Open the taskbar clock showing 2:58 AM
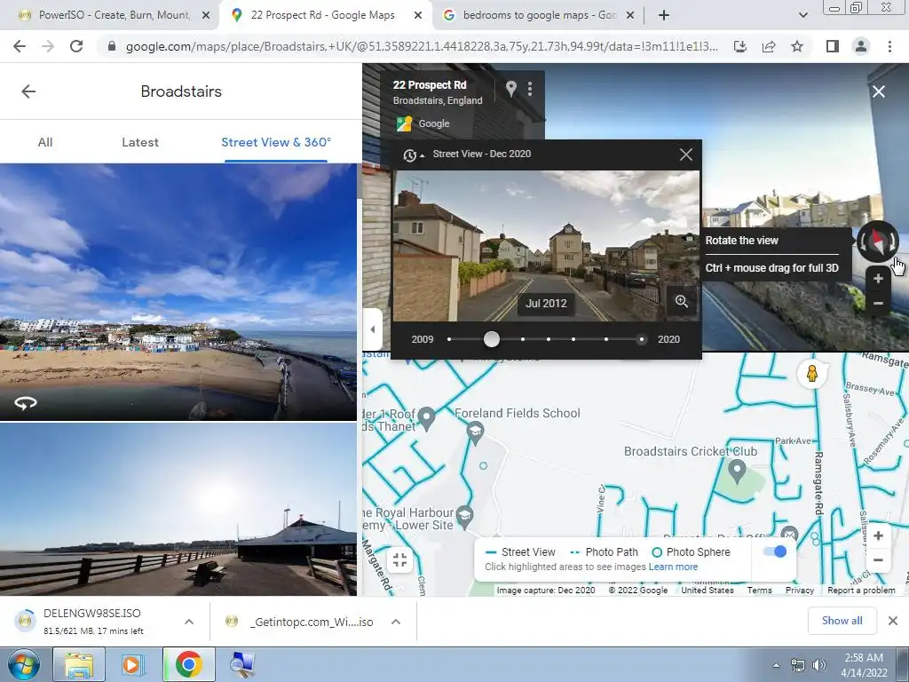Image resolution: width=909 pixels, height=682 pixels. click(864, 665)
